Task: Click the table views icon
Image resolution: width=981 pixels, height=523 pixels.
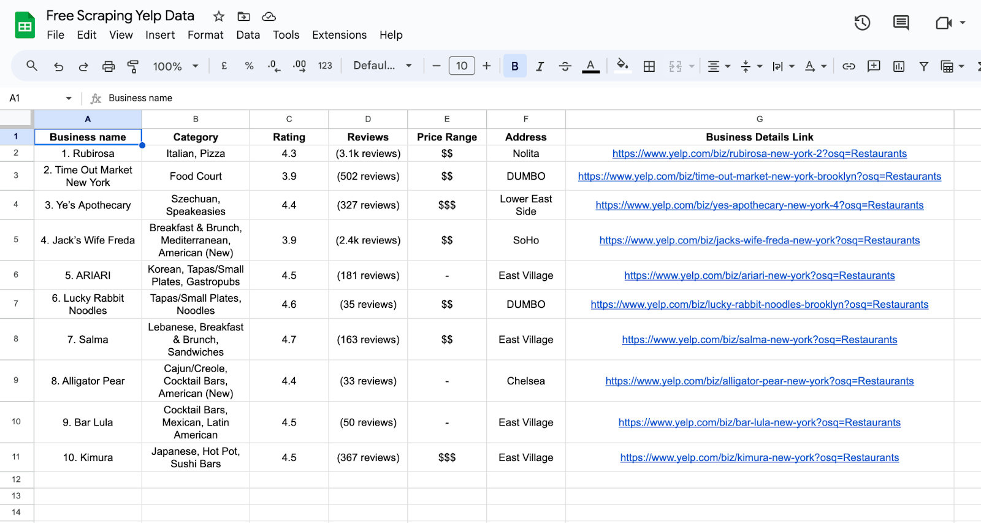Action: tap(947, 66)
